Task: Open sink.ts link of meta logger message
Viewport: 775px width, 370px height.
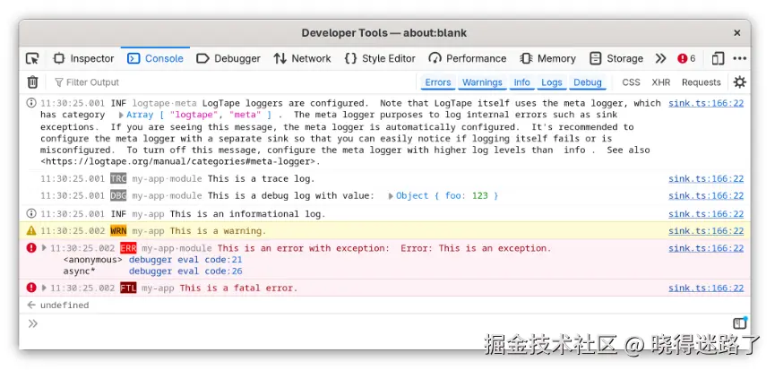Action: pos(706,103)
